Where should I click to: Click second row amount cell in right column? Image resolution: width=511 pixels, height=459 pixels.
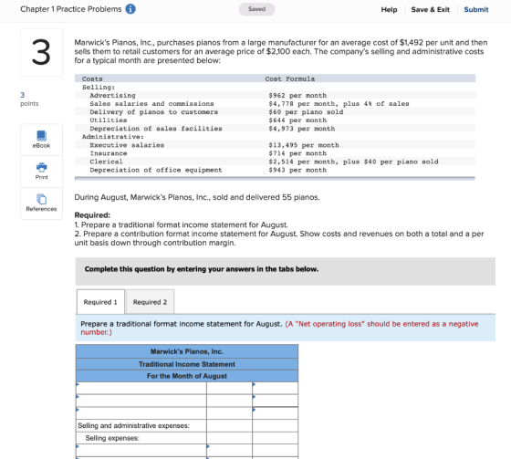[275, 401]
